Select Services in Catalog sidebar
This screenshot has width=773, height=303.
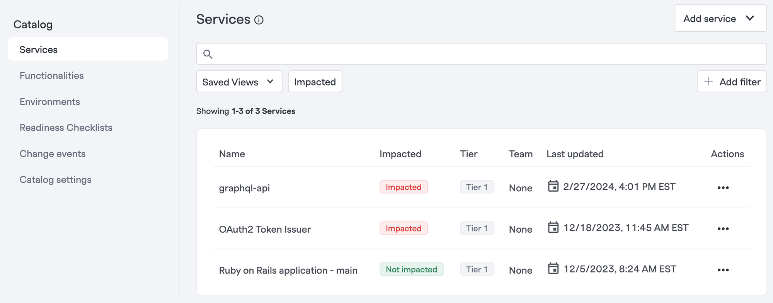(88, 49)
